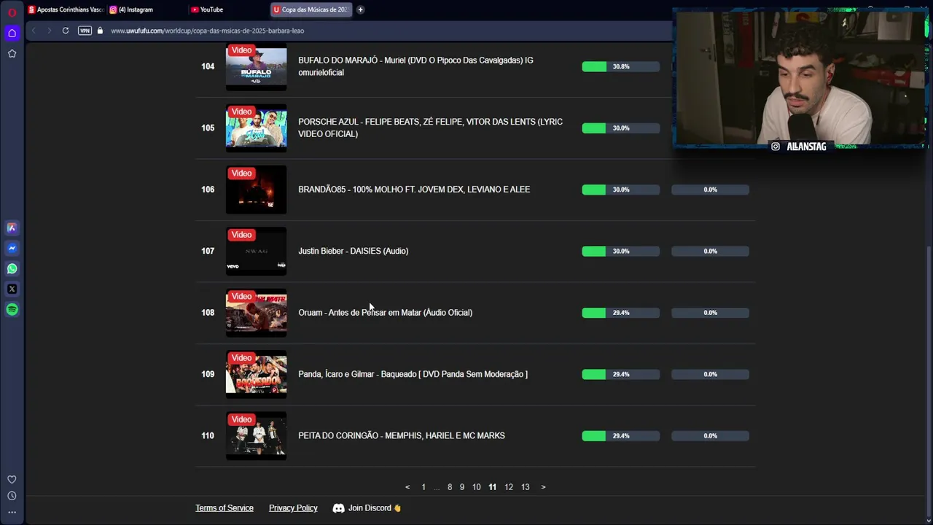The image size is (933, 525).
Task: Switch to the YouTube tab
Action: pyautogui.click(x=227, y=9)
